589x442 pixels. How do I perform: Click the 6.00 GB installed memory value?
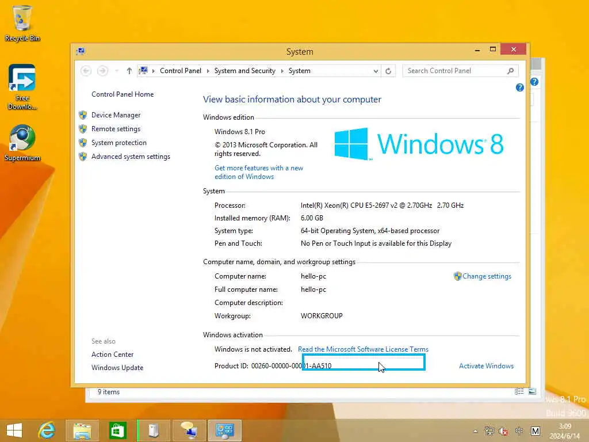click(x=312, y=218)
